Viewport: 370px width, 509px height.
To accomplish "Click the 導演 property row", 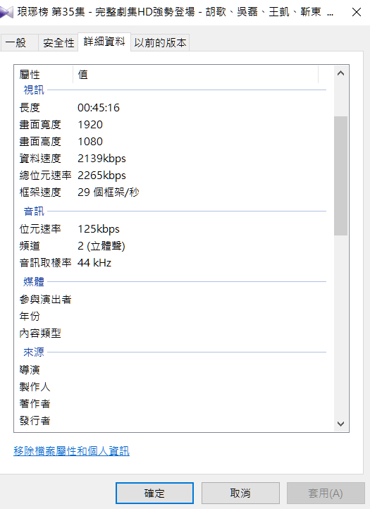I will coord(173,369).
